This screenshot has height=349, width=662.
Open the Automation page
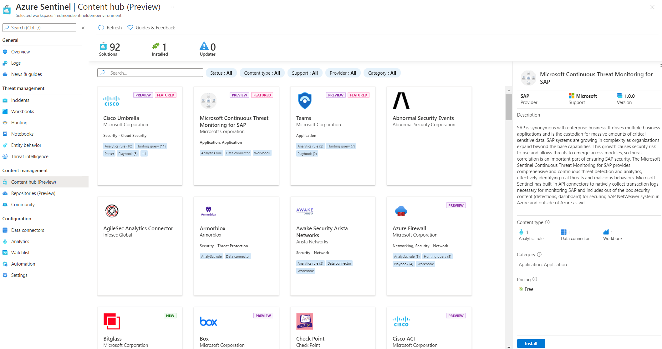click(23, 264)
